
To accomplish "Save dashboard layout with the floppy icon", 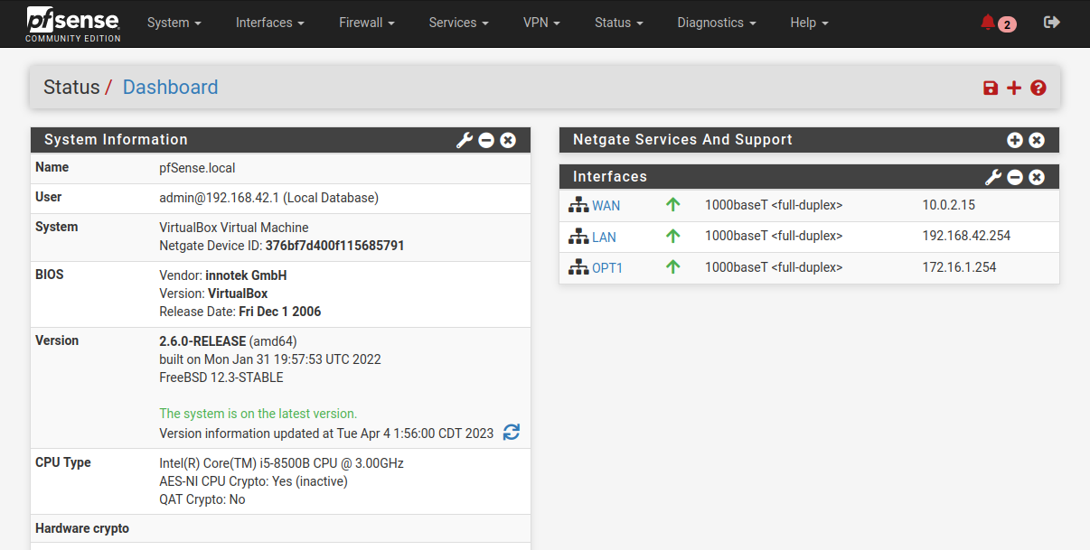I will coord(991,88).
